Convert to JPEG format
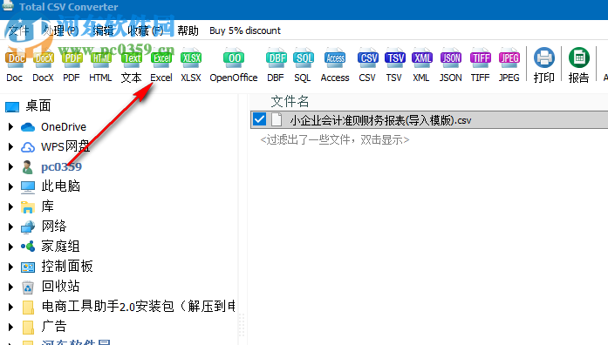Viewport: 608px width, 345px height. tap(509, 66)
